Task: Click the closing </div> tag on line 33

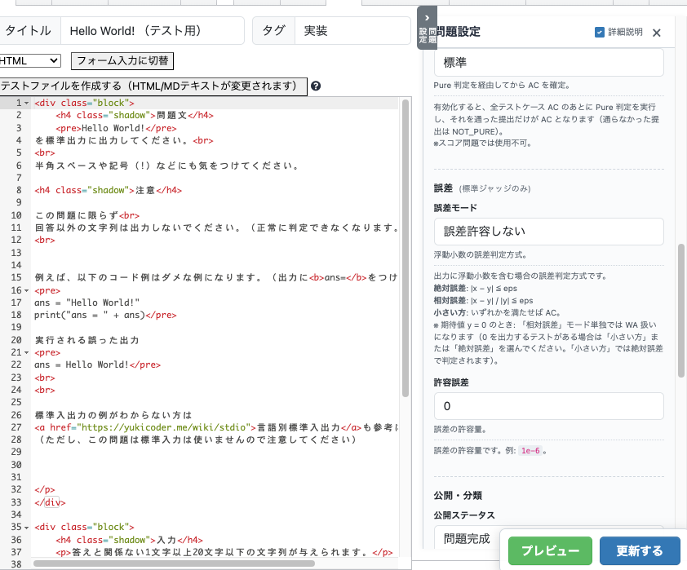Action: pyautogui.click(x=50, y=502)
